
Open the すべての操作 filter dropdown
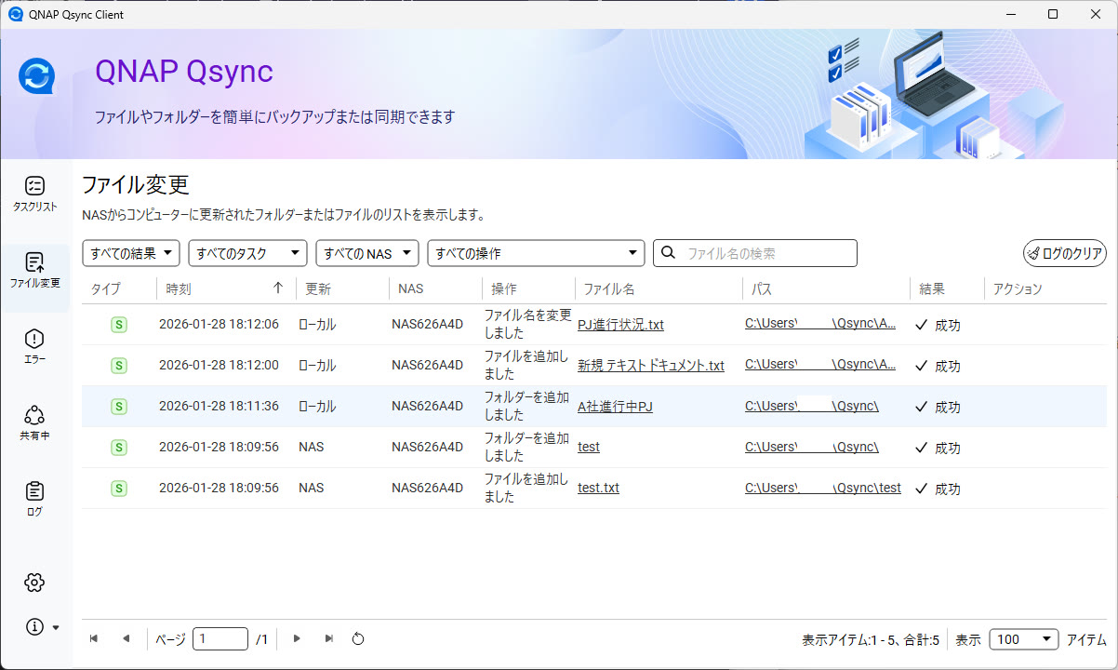coord(535,253)
